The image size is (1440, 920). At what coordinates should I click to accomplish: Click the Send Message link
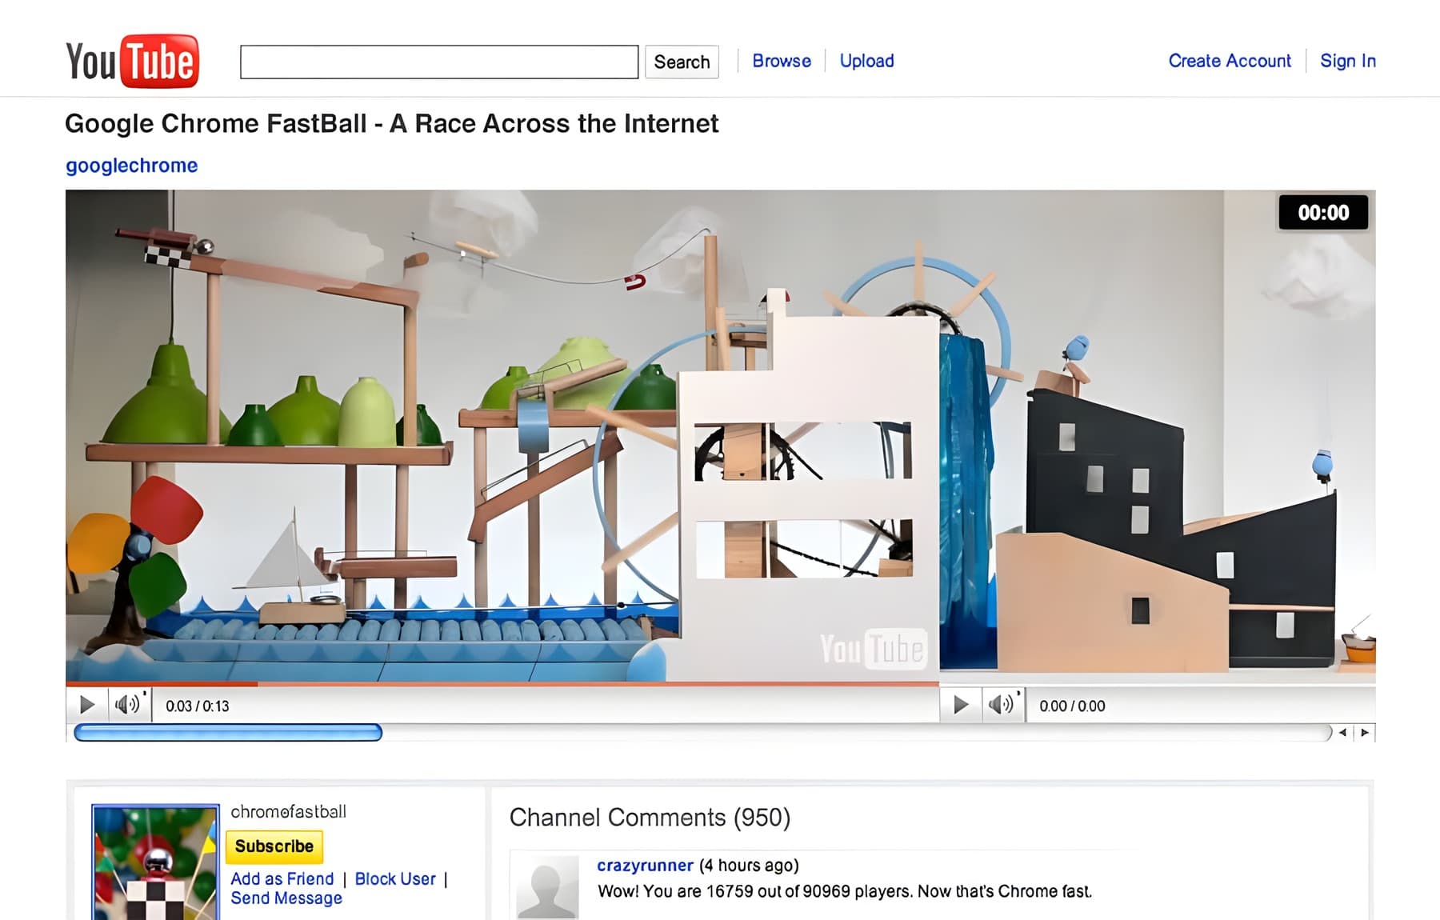(x=286, y=898)
